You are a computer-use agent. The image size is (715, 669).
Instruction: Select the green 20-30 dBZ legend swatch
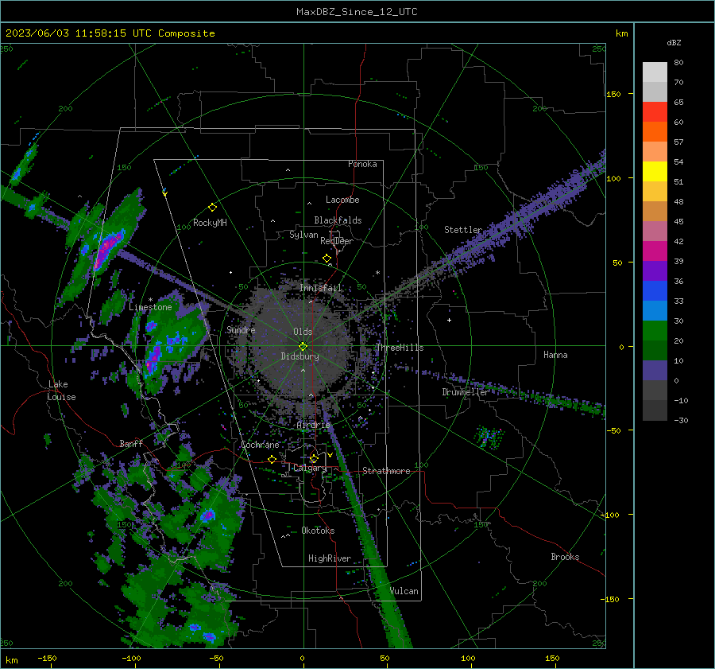(x=655, y=331)
